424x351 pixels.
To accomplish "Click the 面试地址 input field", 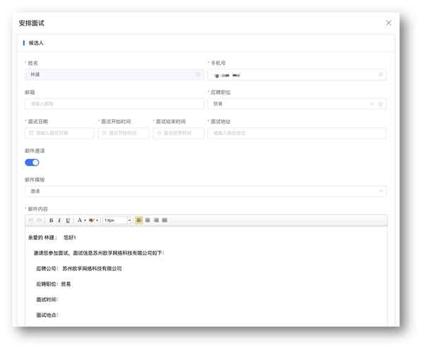I will click(297, 133).
